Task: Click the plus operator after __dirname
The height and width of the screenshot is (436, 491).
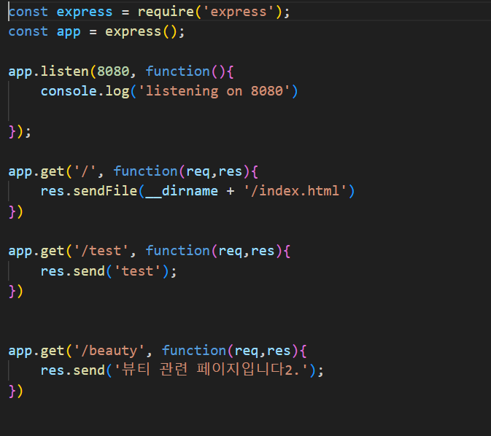Action: [x=231, y=192]
